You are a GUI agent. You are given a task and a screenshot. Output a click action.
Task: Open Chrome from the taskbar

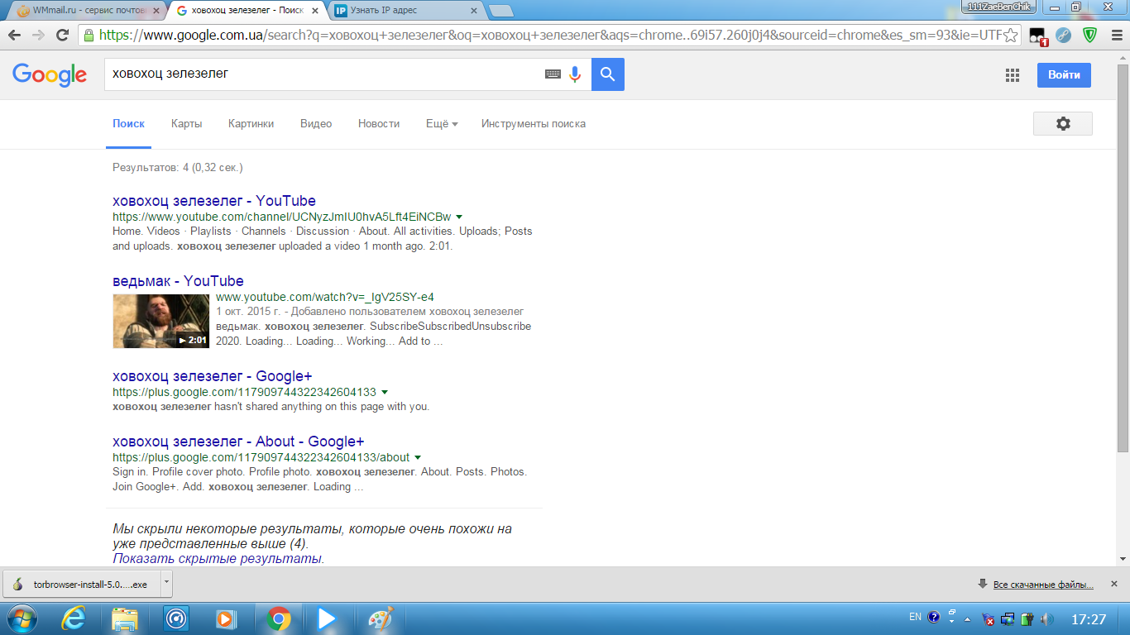pos(279,618)
